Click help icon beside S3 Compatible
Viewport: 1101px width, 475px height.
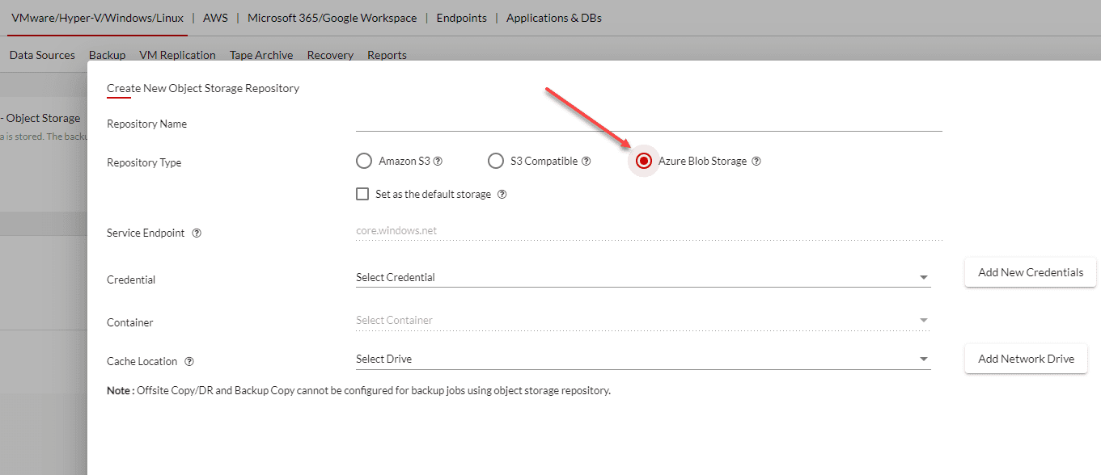(x=586, y=162)
